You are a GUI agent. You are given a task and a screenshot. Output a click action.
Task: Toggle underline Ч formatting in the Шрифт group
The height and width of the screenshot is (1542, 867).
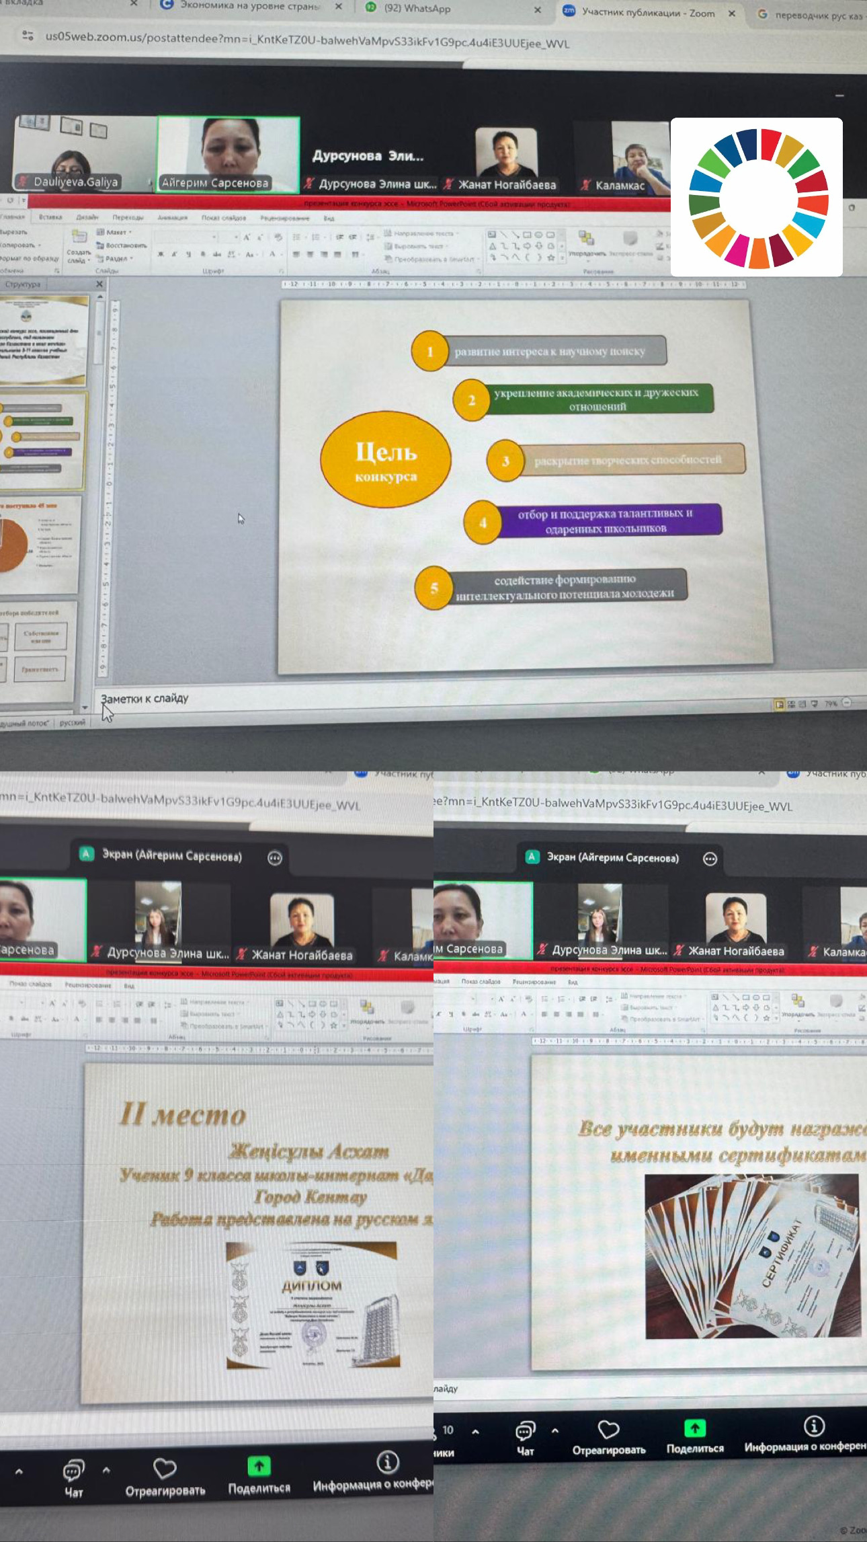coord(188,255)
